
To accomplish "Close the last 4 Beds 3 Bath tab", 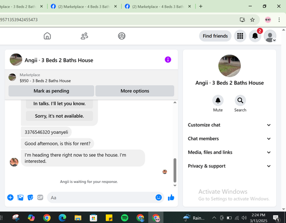I will pos(189,6).
